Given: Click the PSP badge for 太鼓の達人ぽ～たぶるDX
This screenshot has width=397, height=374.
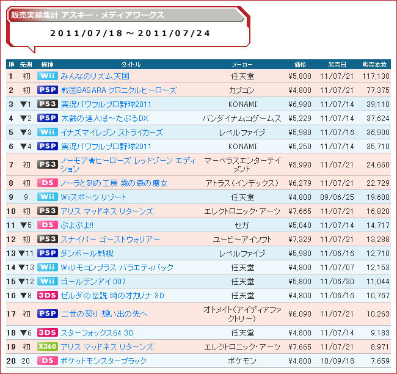Looking at the screenshot, I should (48, 118).
